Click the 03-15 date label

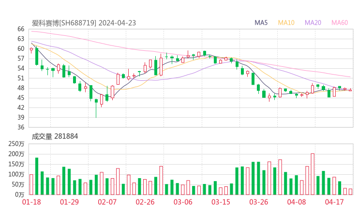coord(221,202)
